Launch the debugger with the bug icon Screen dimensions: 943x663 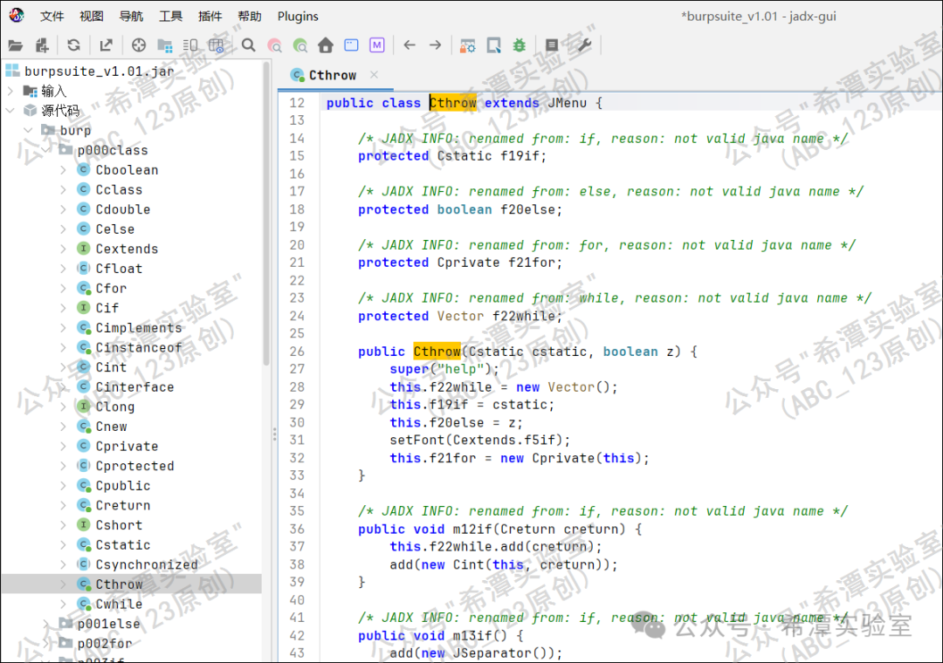click(518, 44)
